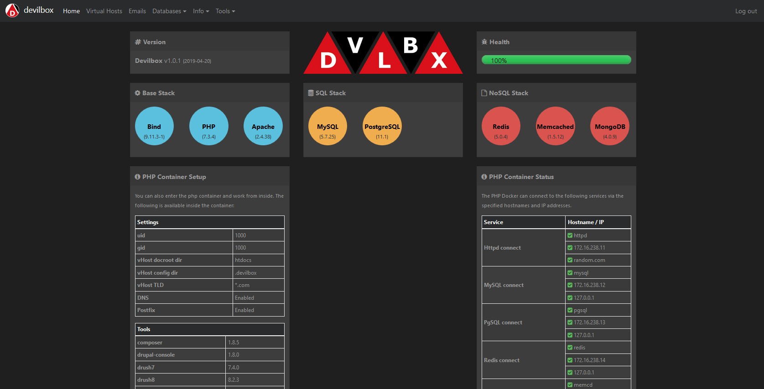Click the Apache service circle
Viewport: 764px width, 389px height.
coord(263,126)
